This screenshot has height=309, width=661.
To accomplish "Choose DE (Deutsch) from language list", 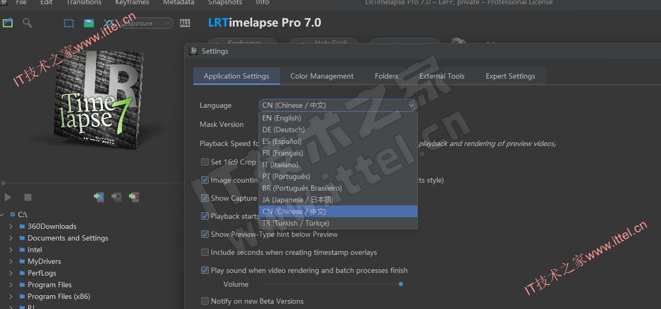I will 338,130.
